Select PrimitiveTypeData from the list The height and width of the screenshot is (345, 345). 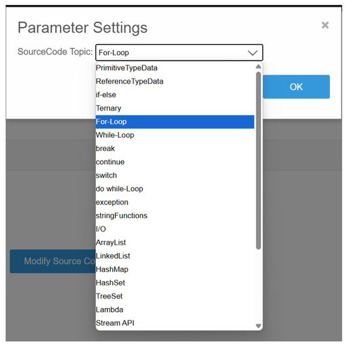[x=175, y=68]
